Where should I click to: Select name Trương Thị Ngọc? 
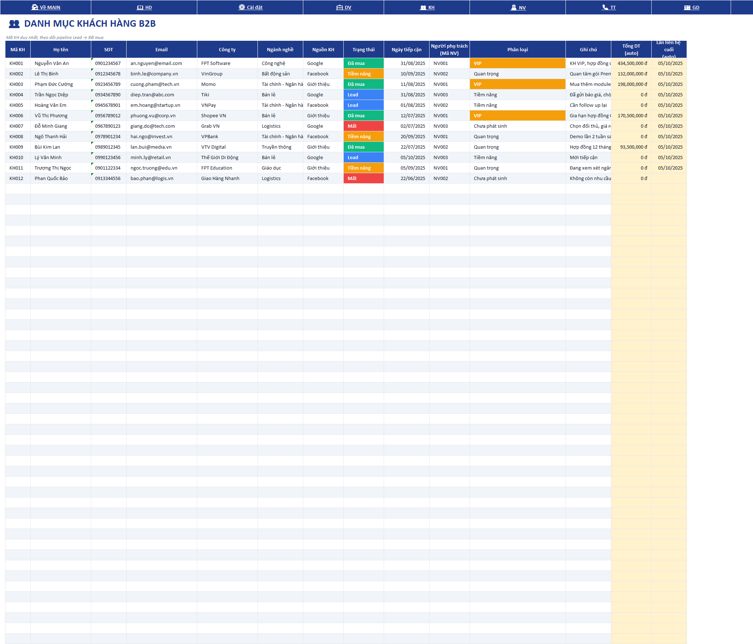pos(61,168)
